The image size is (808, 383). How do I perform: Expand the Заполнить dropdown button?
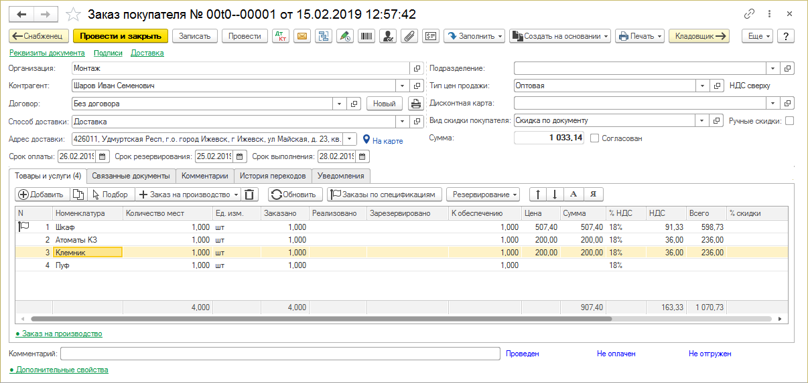coord(474,37)
